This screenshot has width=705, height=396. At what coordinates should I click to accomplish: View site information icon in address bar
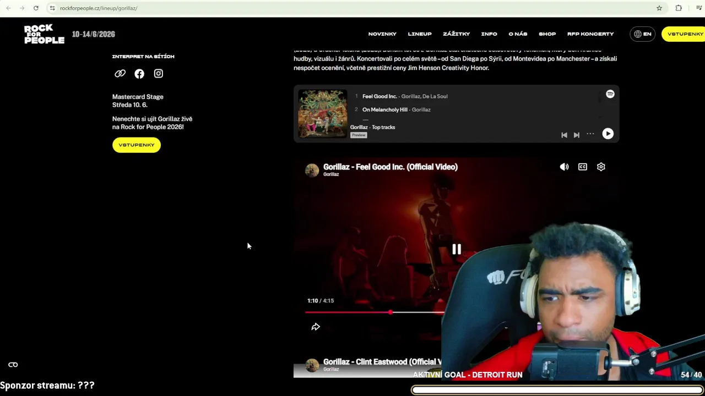[52, 8]
